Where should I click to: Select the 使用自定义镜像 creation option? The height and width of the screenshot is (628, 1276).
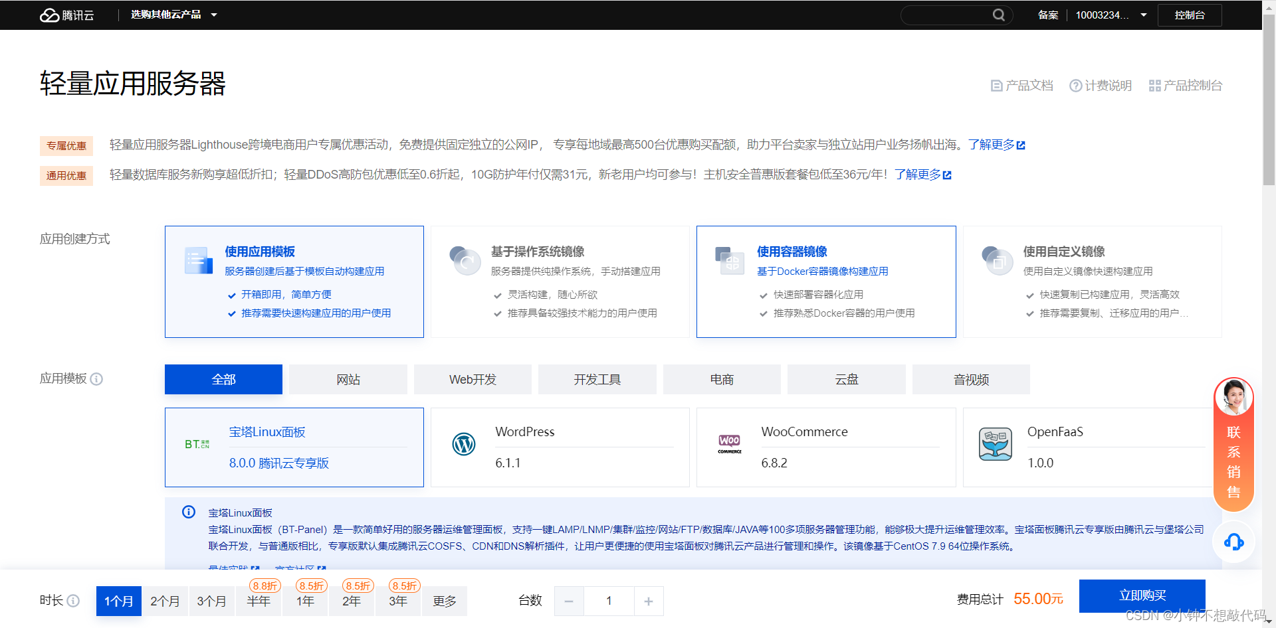[1093, 281]
